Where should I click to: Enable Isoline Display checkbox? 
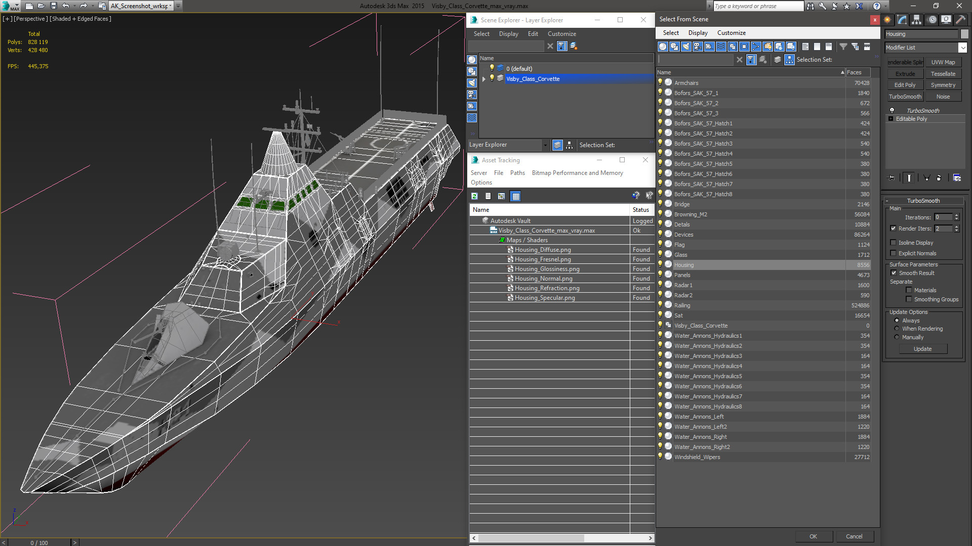coord(894,243)
